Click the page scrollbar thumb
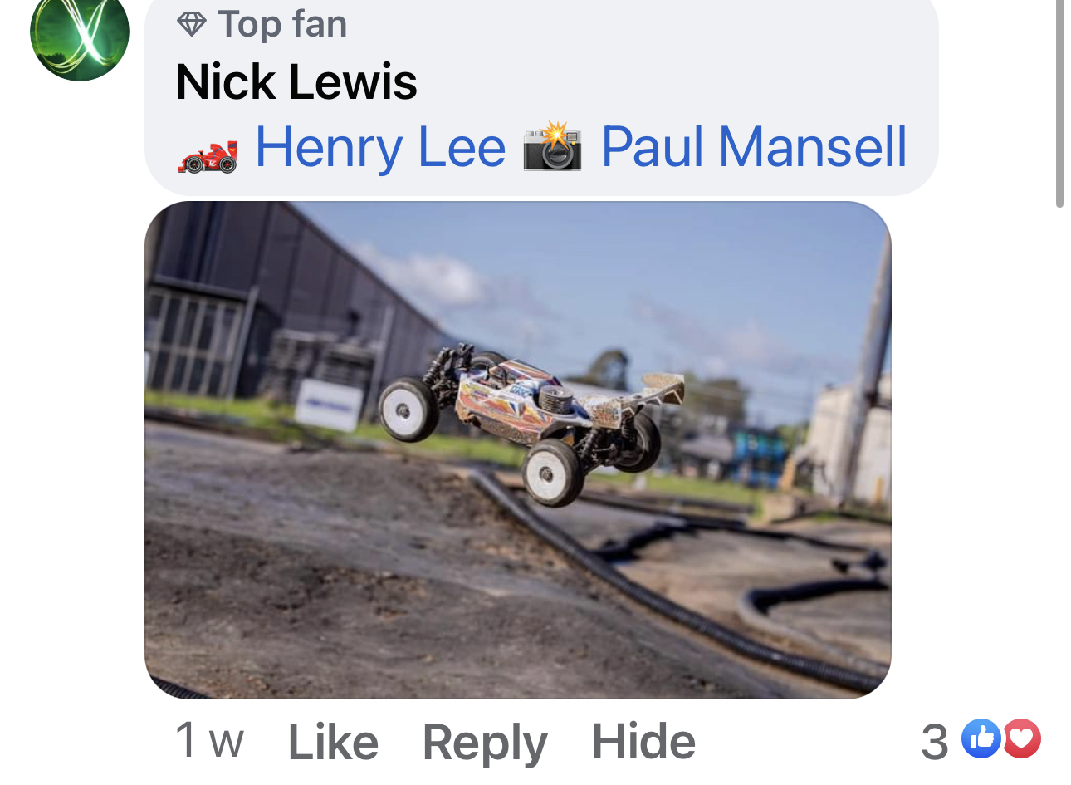Screen dimensions: 1071x785 tap(1059, 103)
